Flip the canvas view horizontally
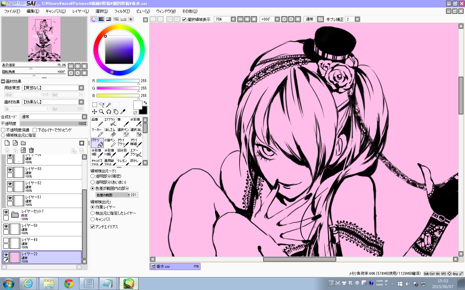465x290 pixels. [x=321, y=19]
